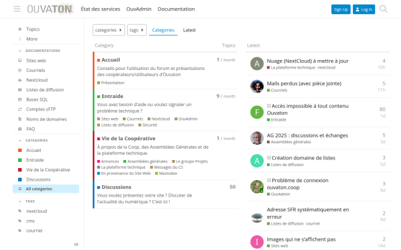Open the search magnifier icon
Screen dimensions: 401x250
coord(384,9)
